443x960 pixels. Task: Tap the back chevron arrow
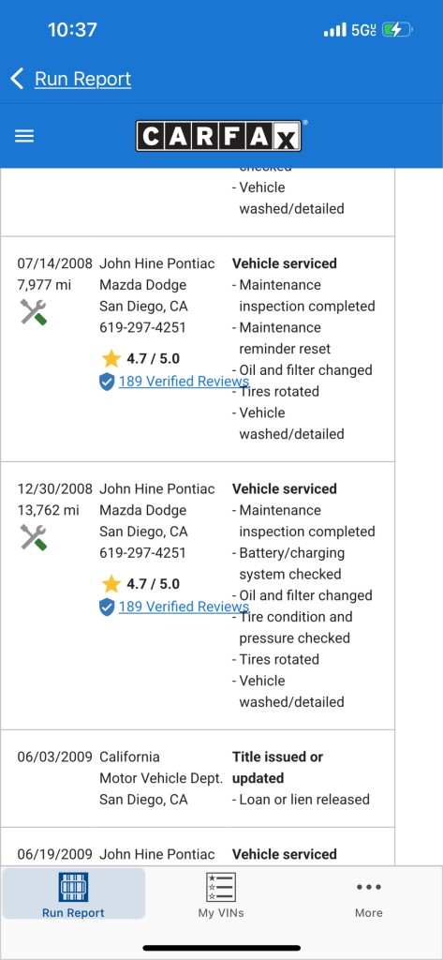point(17,79)
